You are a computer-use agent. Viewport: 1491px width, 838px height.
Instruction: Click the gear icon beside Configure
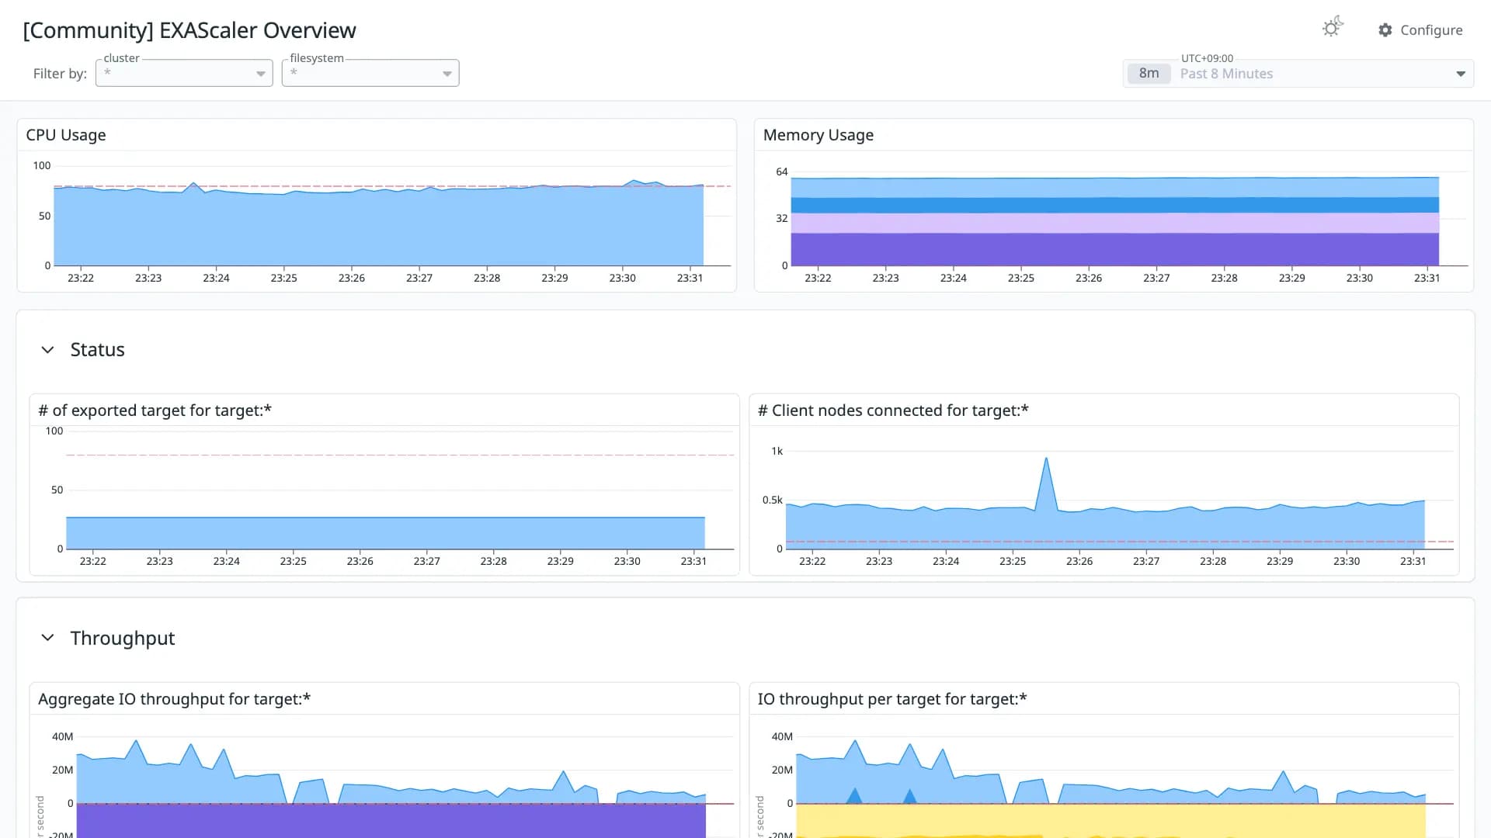point(1385,30)
